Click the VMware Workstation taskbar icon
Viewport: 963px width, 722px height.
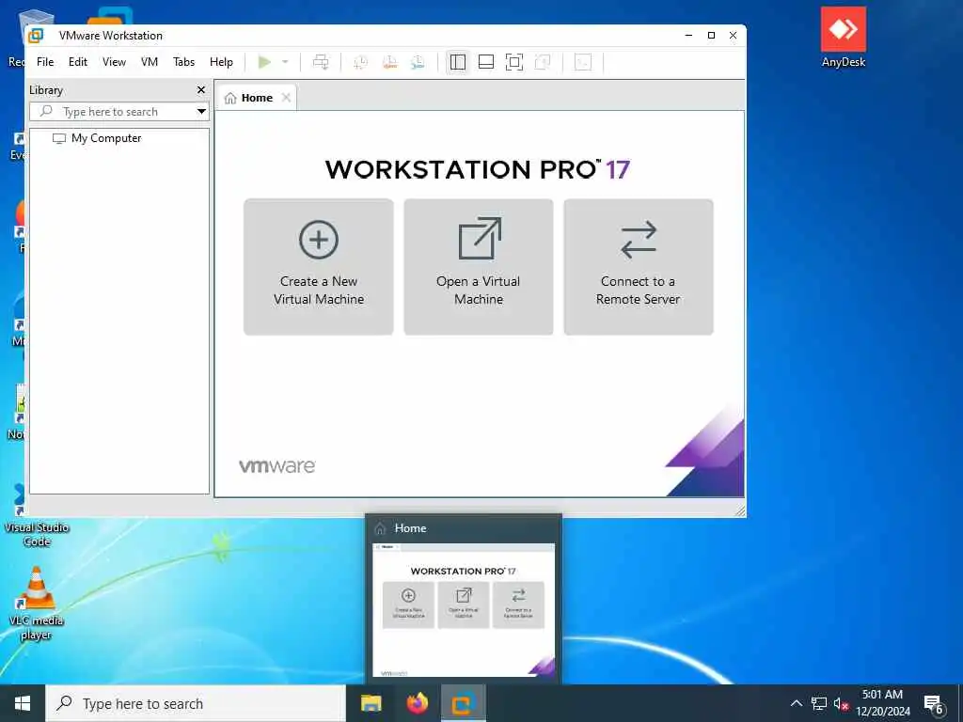tap(464, 703)
